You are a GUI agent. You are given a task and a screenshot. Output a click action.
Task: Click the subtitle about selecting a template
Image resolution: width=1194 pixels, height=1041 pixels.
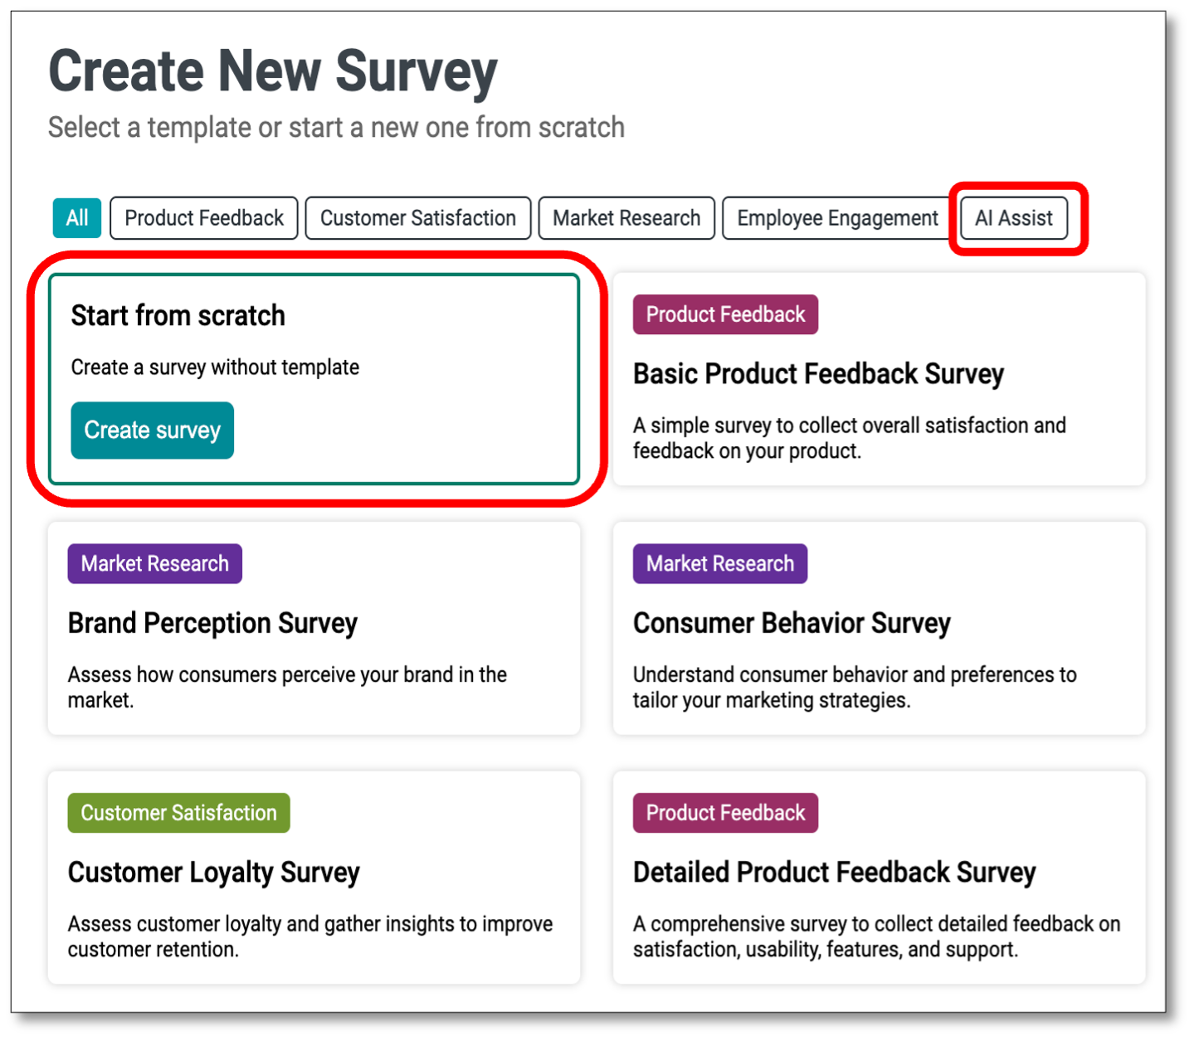point(336,127)
